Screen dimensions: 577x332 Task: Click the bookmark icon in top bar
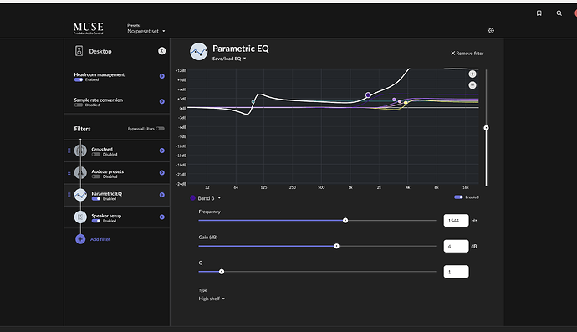[539, 13]
